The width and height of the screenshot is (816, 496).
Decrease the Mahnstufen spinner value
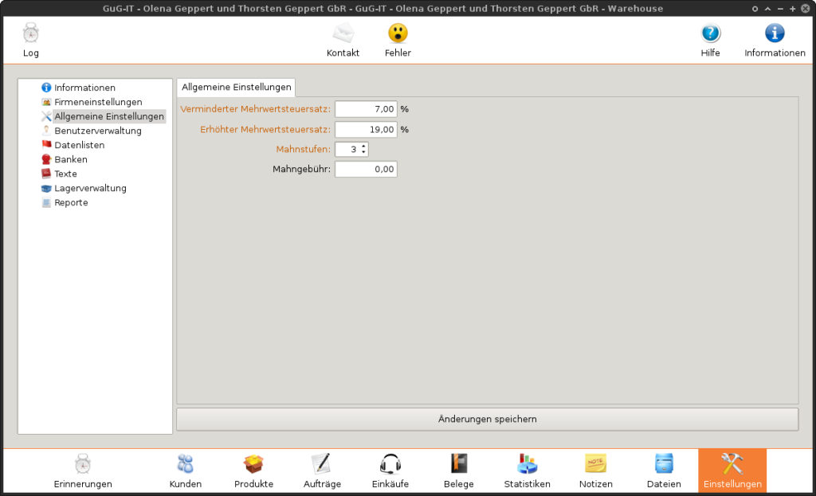(x=363, y=152)
